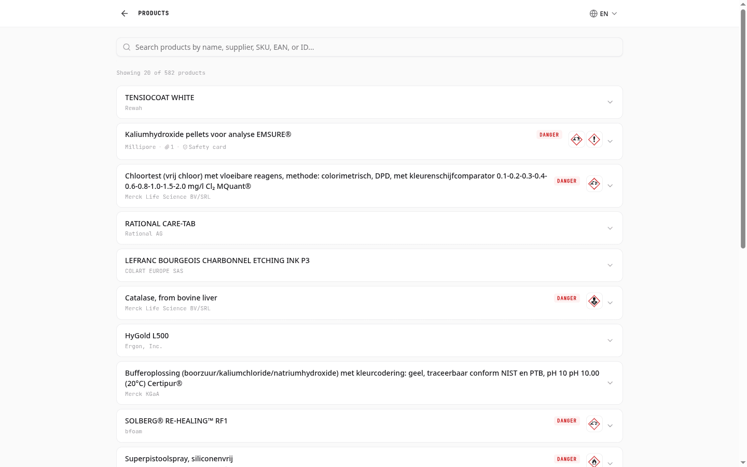Select the Chloortest (vrij chloor) product title

tap(336, 181)
